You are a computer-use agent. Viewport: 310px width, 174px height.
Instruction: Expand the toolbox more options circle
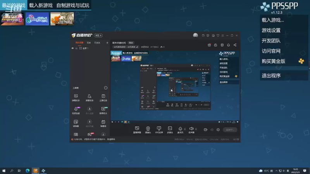point(106,88)
